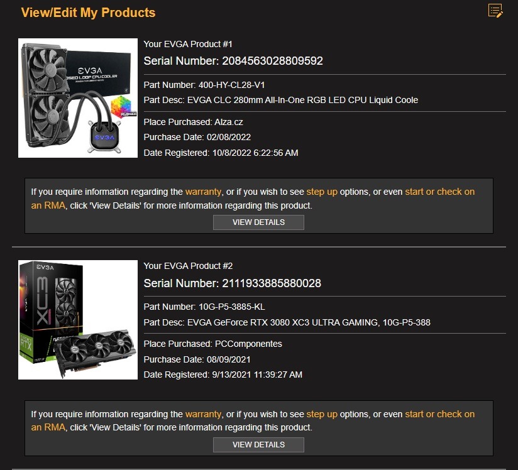Open View Details for the RTX 3080
Image resolution: width=518 pixels, height=470 pixels.
[x=258, y=445]
